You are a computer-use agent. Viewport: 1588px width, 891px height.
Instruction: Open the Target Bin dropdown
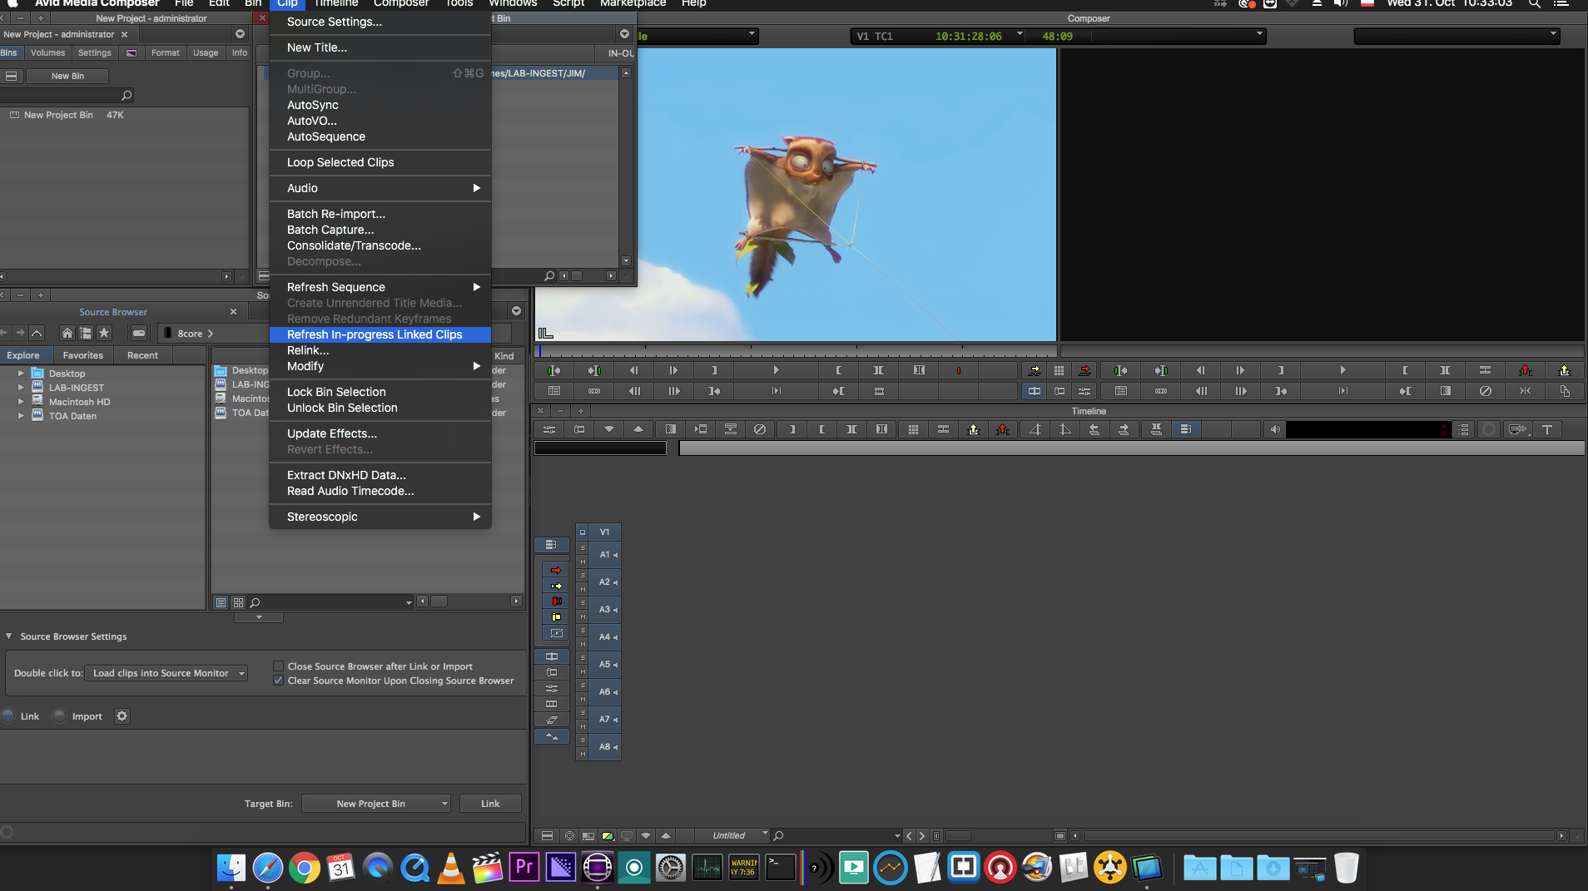[376, 804]
